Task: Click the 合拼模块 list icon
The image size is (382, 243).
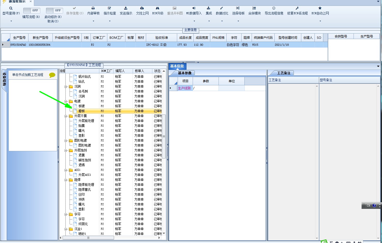Action: pyautogui.click(x=254, y=8)
